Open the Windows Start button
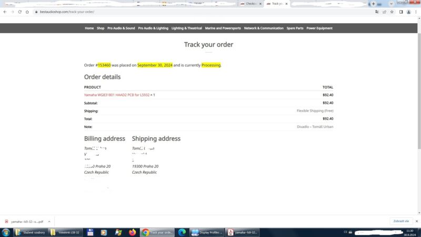The image size is (421, 237). [6, 232]
